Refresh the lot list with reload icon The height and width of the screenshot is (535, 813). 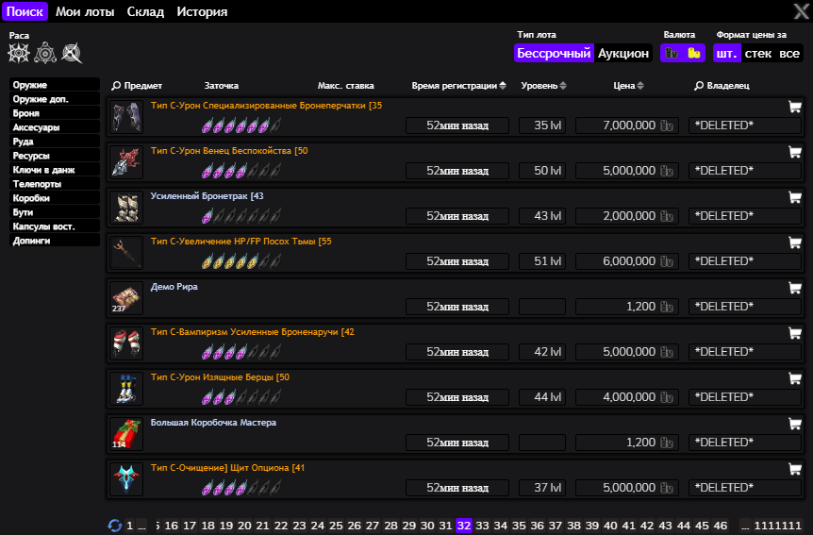tap(114, 526)
